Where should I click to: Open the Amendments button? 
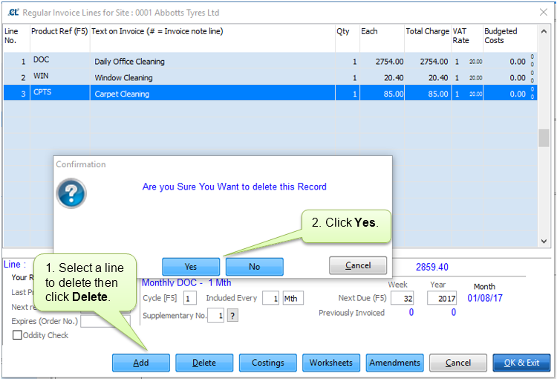tap(394, 363)
